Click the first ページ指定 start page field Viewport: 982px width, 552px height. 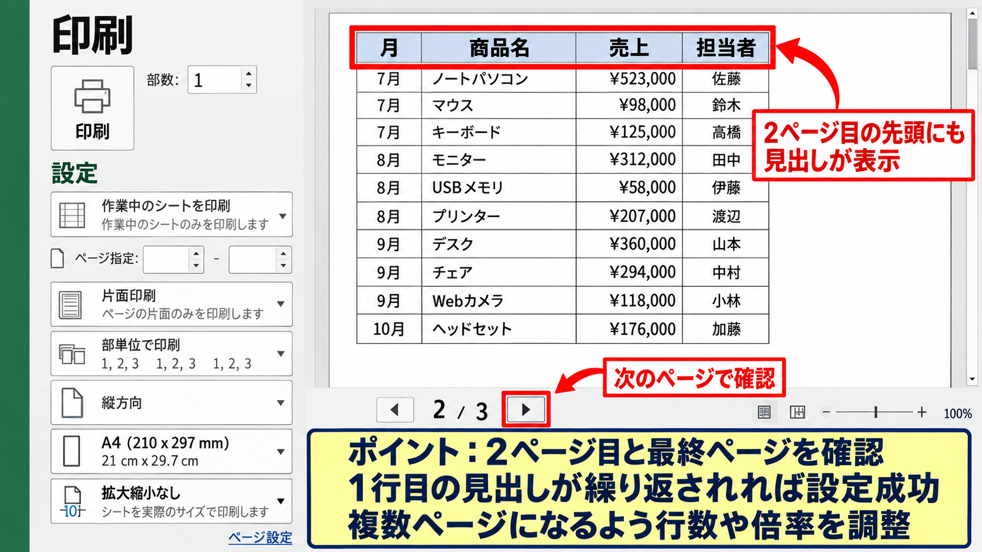tap(167, 259)
